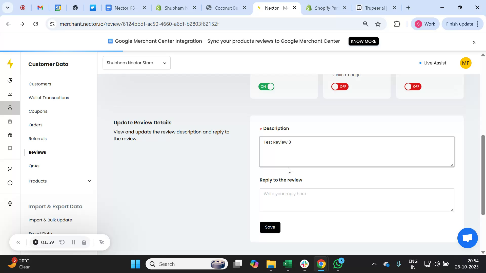
Task: Turn off the ON toggle
Action: pos(266,86)
